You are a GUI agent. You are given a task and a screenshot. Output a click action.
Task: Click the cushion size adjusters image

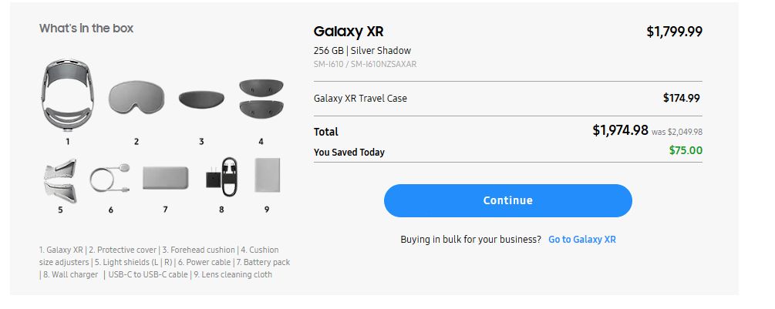pyautogui.click(x=261, y=97)
